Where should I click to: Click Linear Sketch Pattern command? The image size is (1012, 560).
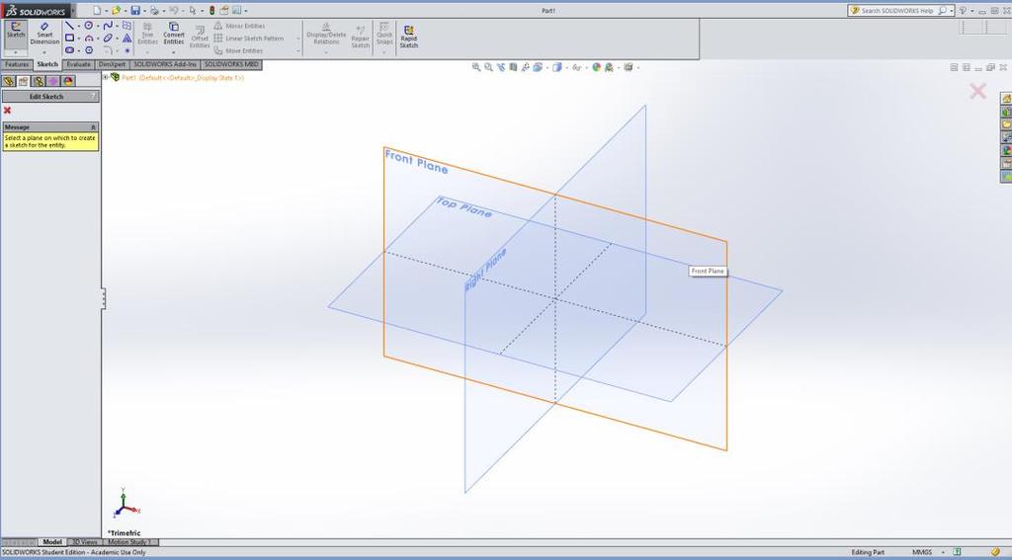[x=248, y=39]
